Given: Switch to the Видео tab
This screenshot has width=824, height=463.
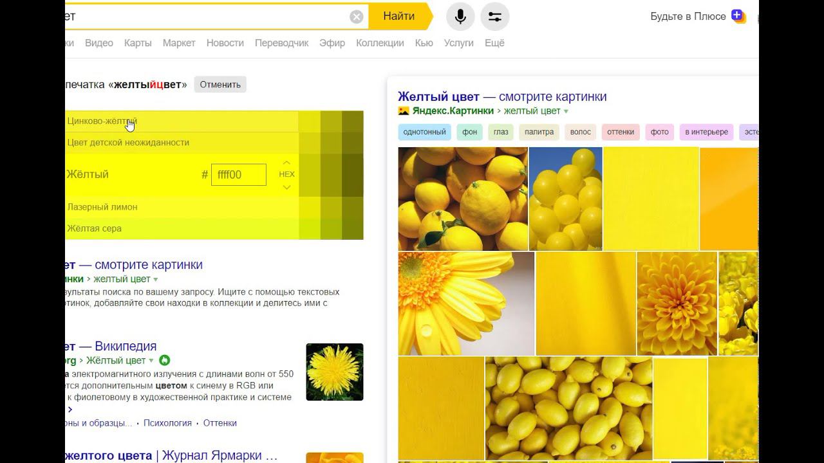Looking at the screenshot, I should pyautogui.click(x=99, y=43).
